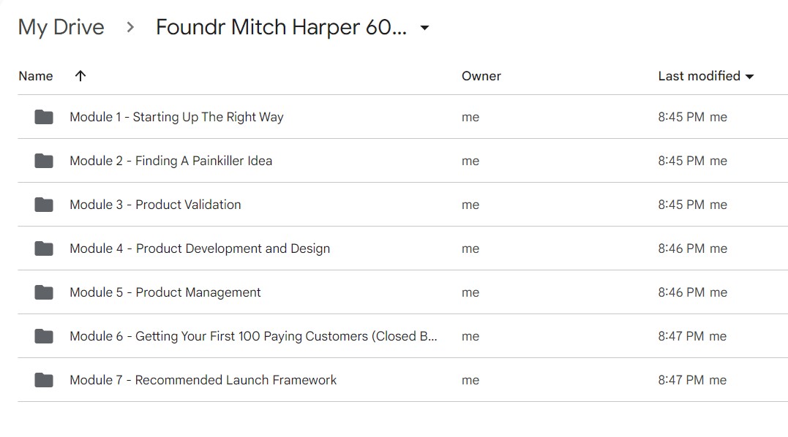Click the Module 2 folder icon
Screen dimensions: 788x437
coord(44,161)
